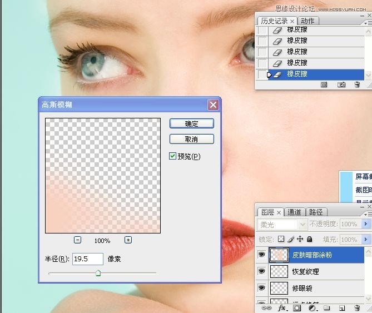The height and width of the screenshot is (313, 372).
Task: Select the 皮肤暗部涂粉 layer name
Action: [x=312, y=255]
